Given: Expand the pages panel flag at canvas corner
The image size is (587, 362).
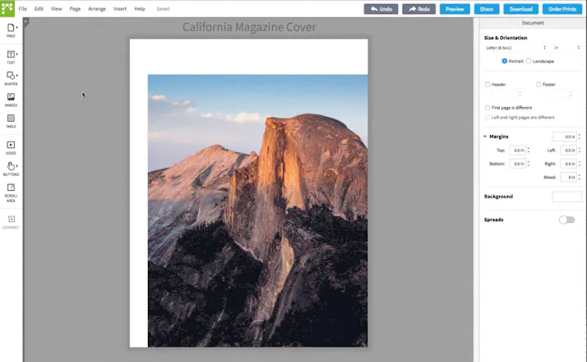Looking at the screenshot, I should click(x=26, y=22).
